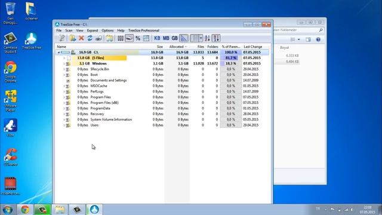
Task: Sort by the Folders column header
Action: 212,47
